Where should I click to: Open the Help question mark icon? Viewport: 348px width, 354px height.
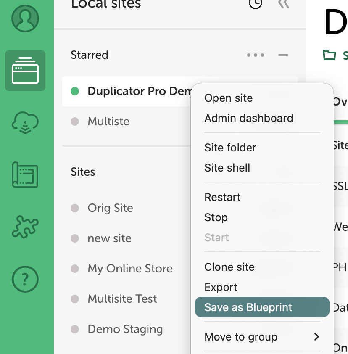[25, 279]
